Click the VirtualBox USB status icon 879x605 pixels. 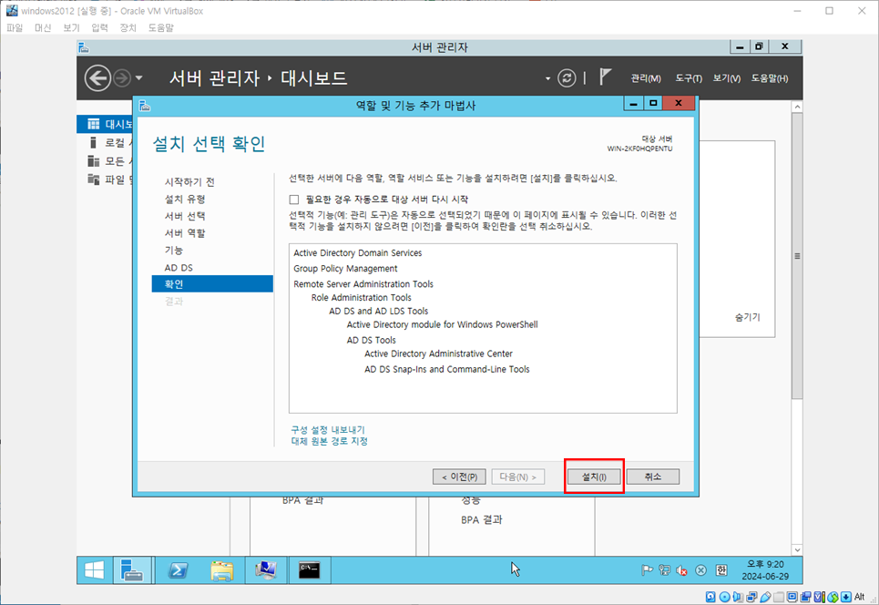pos(765,597)
